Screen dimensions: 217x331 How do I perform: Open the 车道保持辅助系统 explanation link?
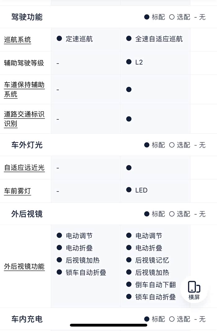pos(24,89)
